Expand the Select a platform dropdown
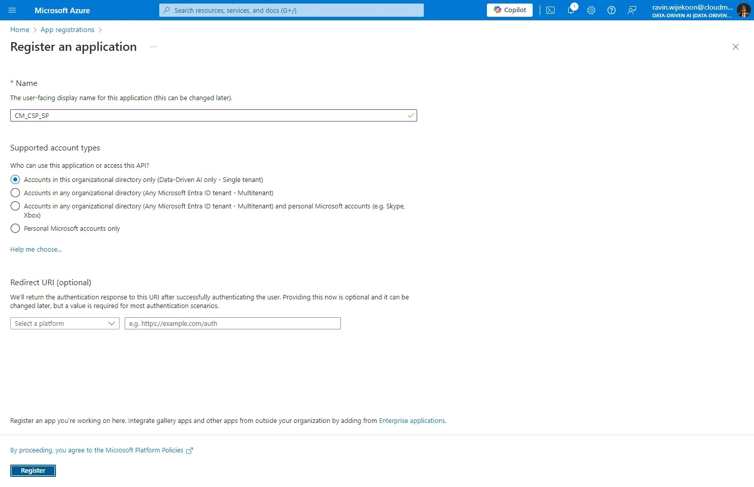Screen dimensions: 754x487 pyautogui.click(x=65, y=323)
